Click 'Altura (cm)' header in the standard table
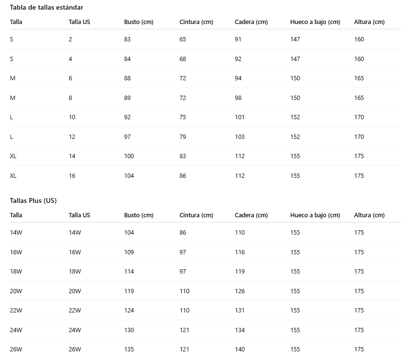 coord(369,22)
